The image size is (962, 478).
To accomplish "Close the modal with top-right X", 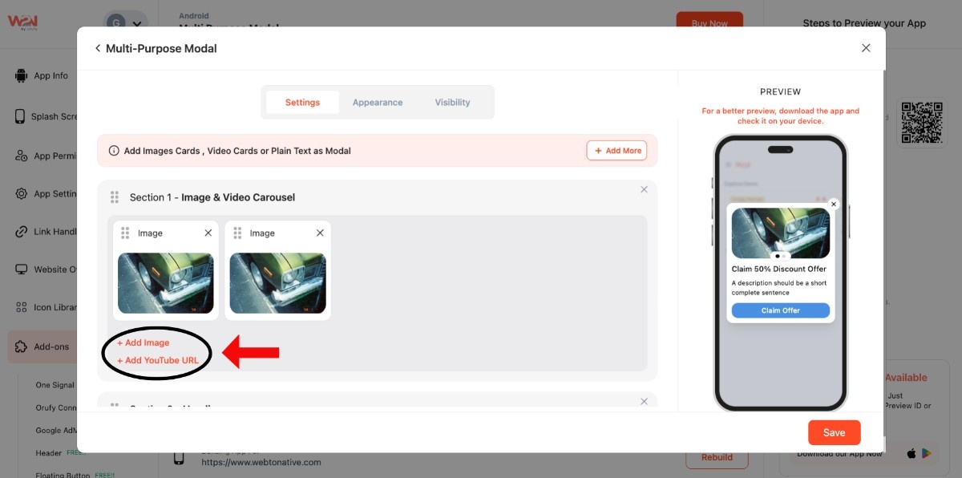I will click(866, 48).
